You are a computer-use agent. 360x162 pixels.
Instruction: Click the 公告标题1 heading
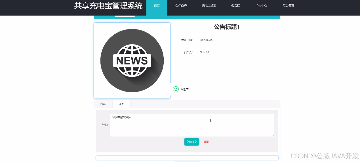pyautogui.click(x=227, y=27)
